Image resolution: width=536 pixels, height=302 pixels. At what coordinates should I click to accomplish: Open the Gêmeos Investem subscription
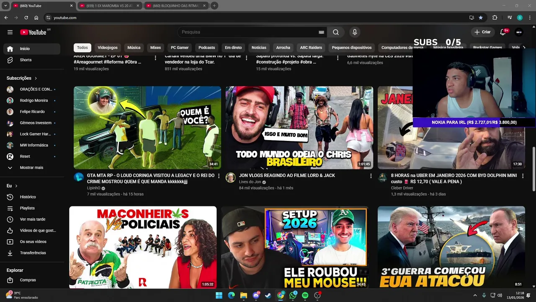coord(32,123)
